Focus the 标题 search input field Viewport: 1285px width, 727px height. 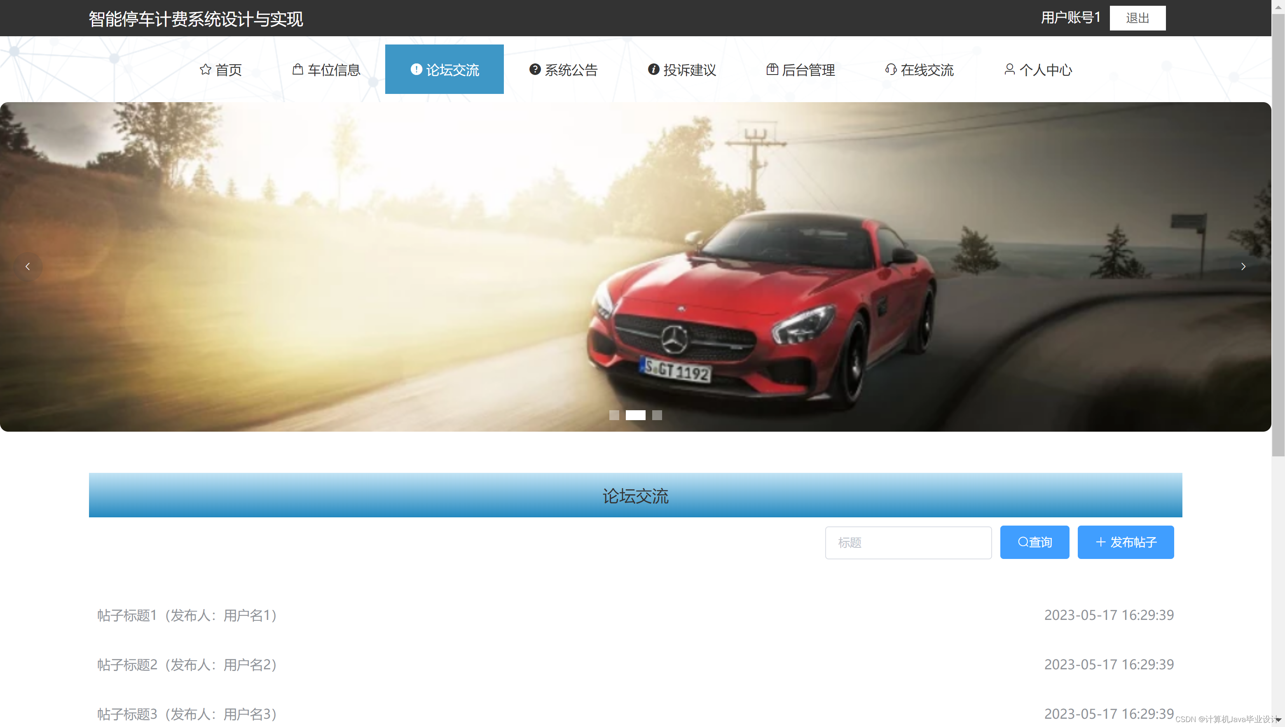(x=908, y=543)
